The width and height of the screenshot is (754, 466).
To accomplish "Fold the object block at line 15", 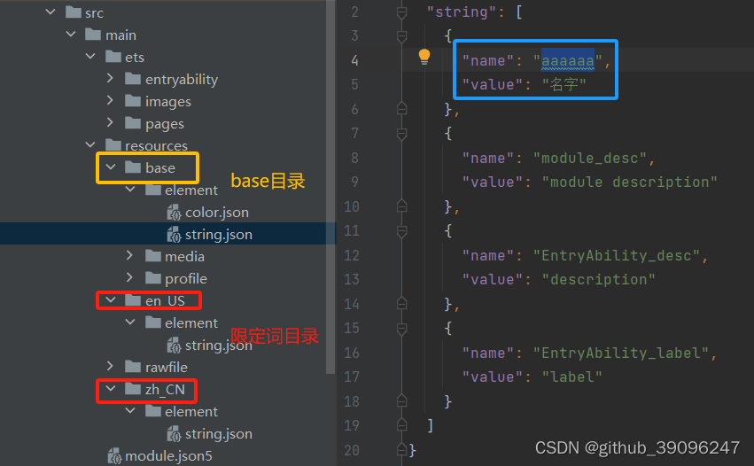I will point(401,329).
